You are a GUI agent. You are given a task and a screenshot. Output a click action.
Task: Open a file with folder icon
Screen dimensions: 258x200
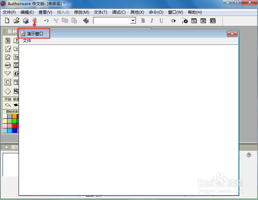[x=16, y=21]
